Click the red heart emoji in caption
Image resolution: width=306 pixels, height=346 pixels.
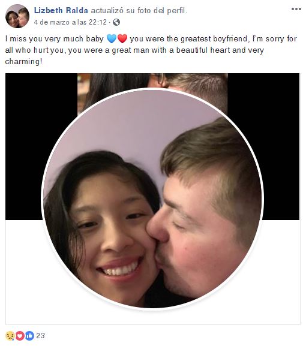(x=122, y=38)
